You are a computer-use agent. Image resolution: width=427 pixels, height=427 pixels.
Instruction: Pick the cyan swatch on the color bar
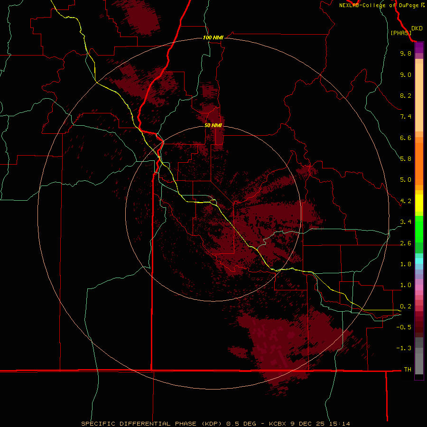[419, 261]
